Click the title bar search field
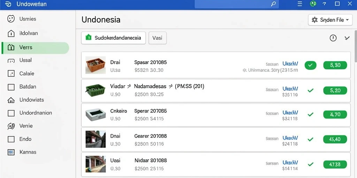This screenshot has height=178, width=357. point(237,4)
